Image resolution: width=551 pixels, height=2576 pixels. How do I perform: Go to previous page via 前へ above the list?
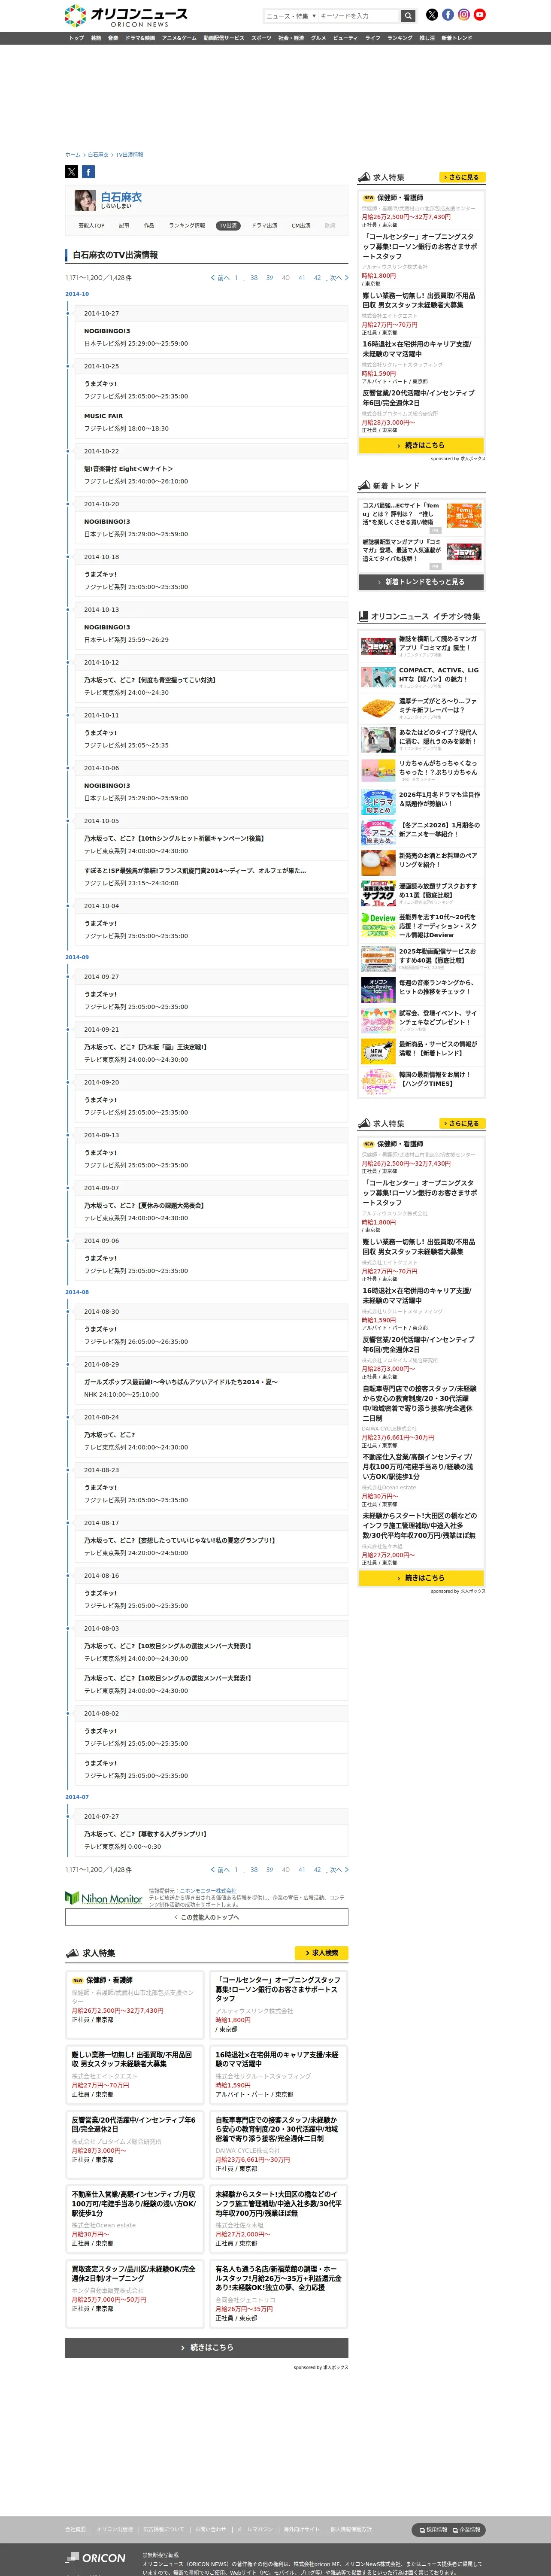tap(221, 278)
